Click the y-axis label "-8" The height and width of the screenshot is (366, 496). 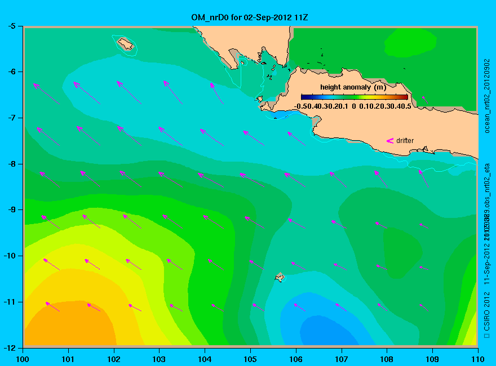(11, 164)
